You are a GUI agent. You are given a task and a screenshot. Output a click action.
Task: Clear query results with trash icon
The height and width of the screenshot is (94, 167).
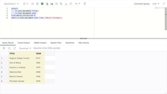pos(4,48)
